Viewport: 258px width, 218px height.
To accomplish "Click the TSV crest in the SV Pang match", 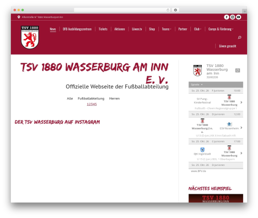I will coord(229,97).
